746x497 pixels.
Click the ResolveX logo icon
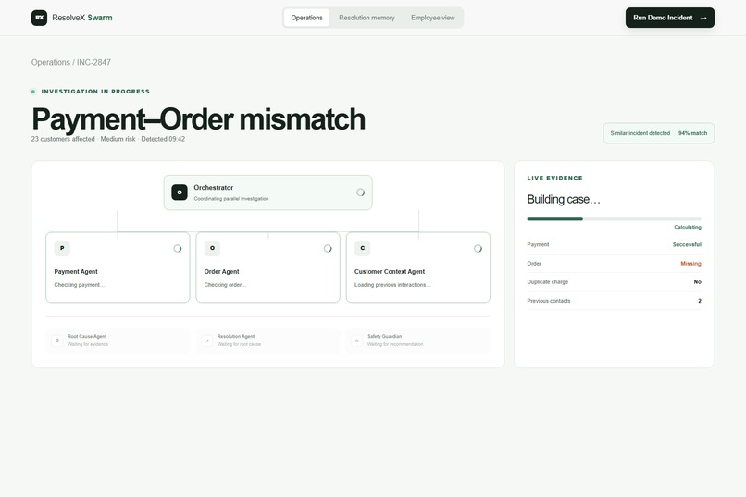39,18
